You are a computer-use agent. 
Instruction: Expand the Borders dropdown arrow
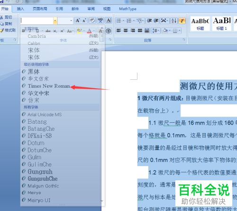point(180,31)
